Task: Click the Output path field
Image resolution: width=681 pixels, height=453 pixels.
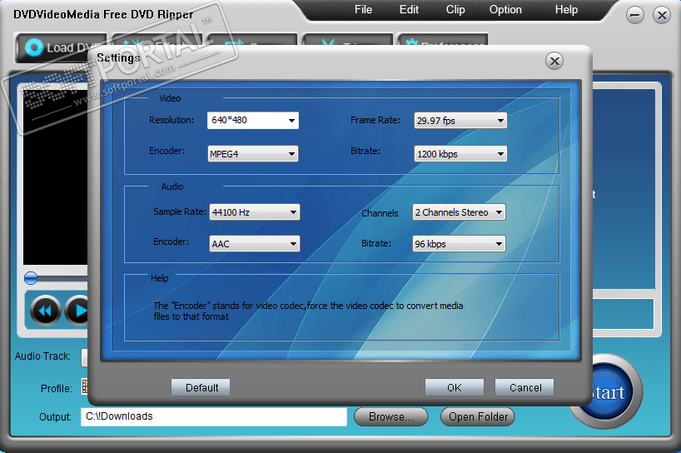Action: pyautogui.click(x=214, y=416)
